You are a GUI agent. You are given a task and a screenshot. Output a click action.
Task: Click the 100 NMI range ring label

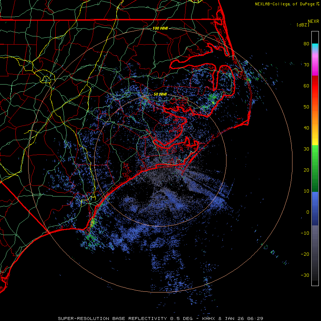(x=160, y=28)
